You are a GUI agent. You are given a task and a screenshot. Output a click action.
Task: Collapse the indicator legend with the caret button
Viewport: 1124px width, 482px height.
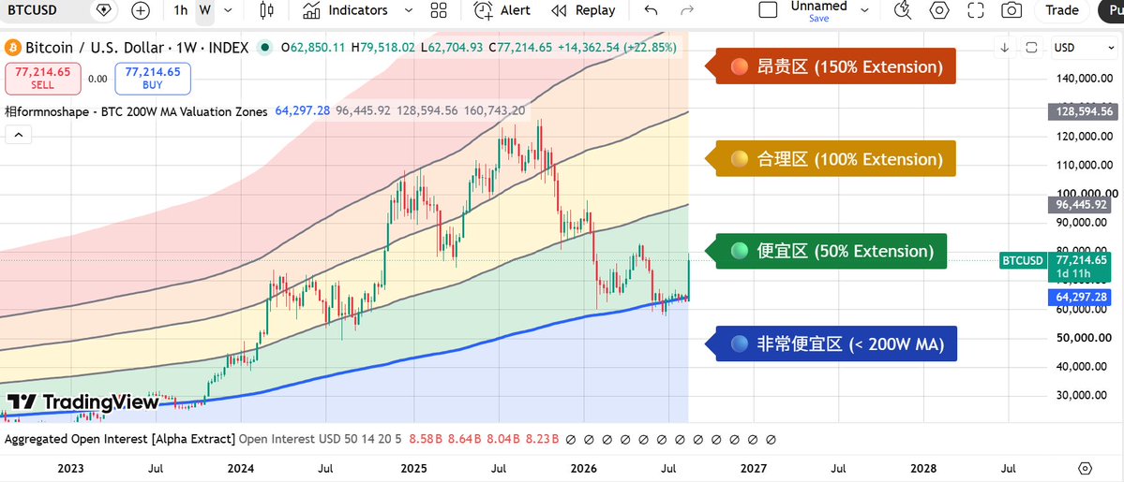[18, 134]
